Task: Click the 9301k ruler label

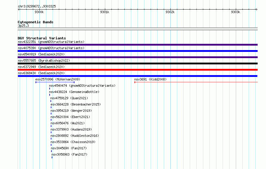Action: point(105,12)
